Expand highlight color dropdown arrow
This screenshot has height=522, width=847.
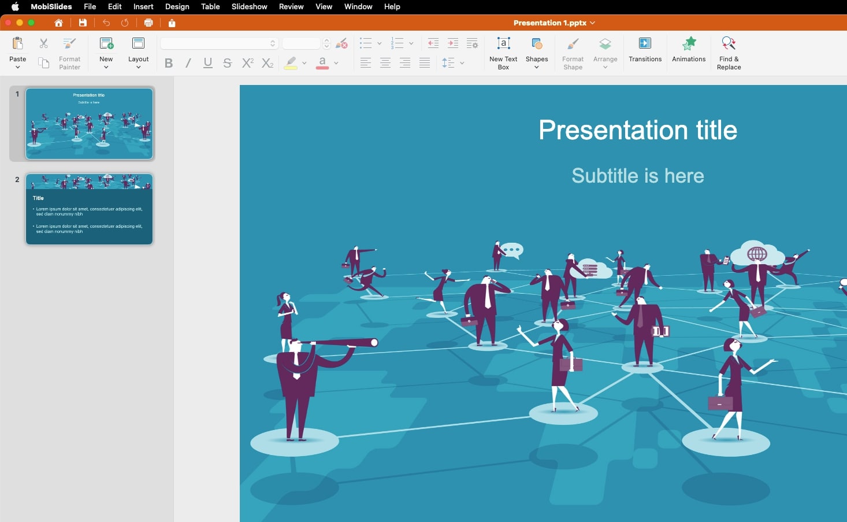[x=304, y=63]
